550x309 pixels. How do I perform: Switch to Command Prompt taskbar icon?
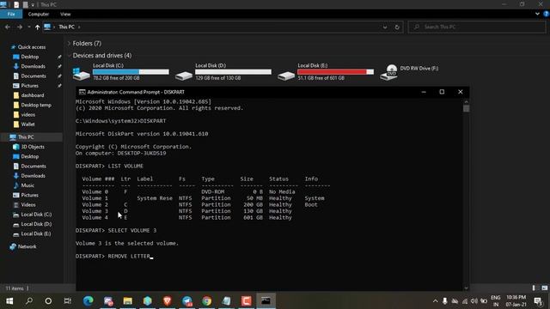pos(266,300)
